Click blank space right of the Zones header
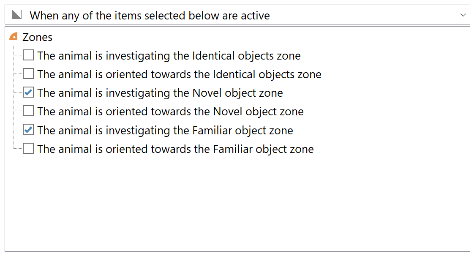474x256 pixels. click(x=253, y=37)
